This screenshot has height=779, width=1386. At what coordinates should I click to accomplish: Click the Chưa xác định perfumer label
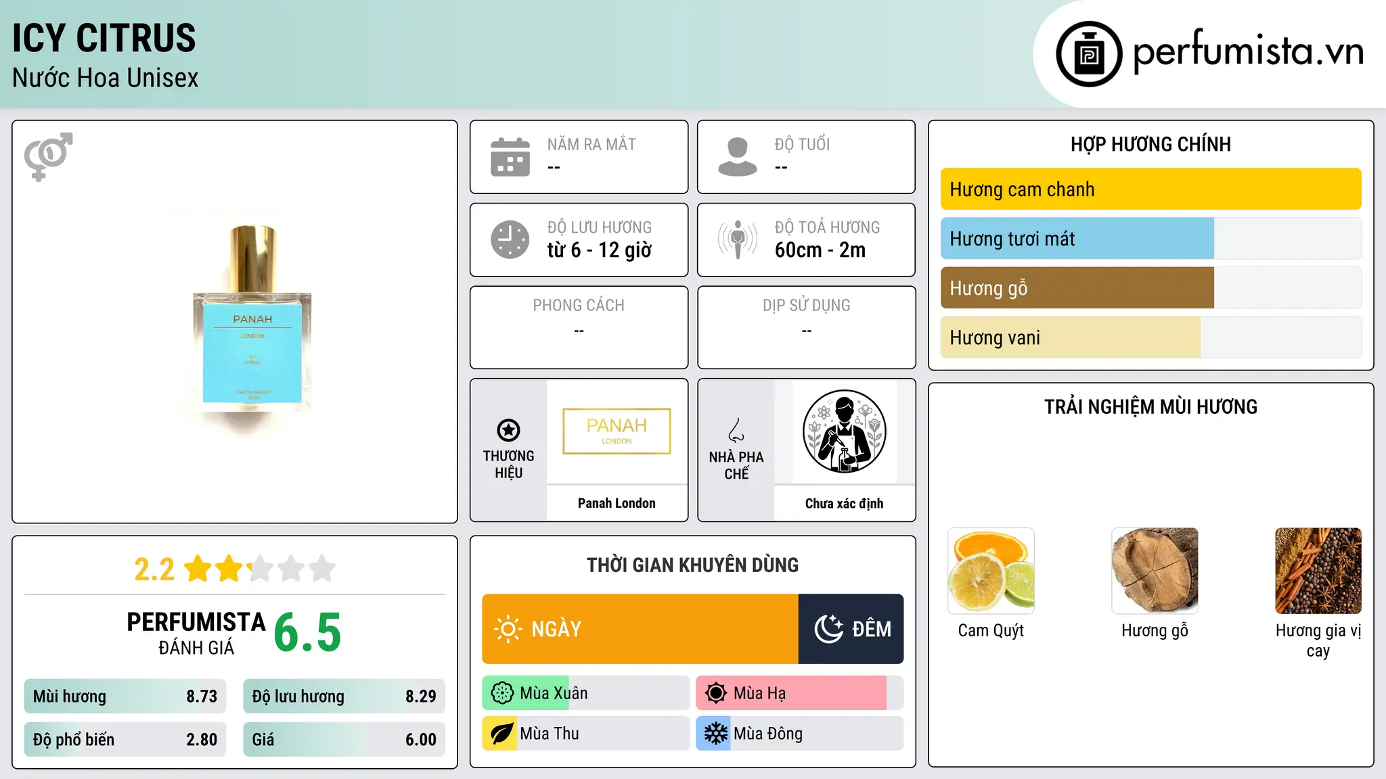click(x=844, y=503)
